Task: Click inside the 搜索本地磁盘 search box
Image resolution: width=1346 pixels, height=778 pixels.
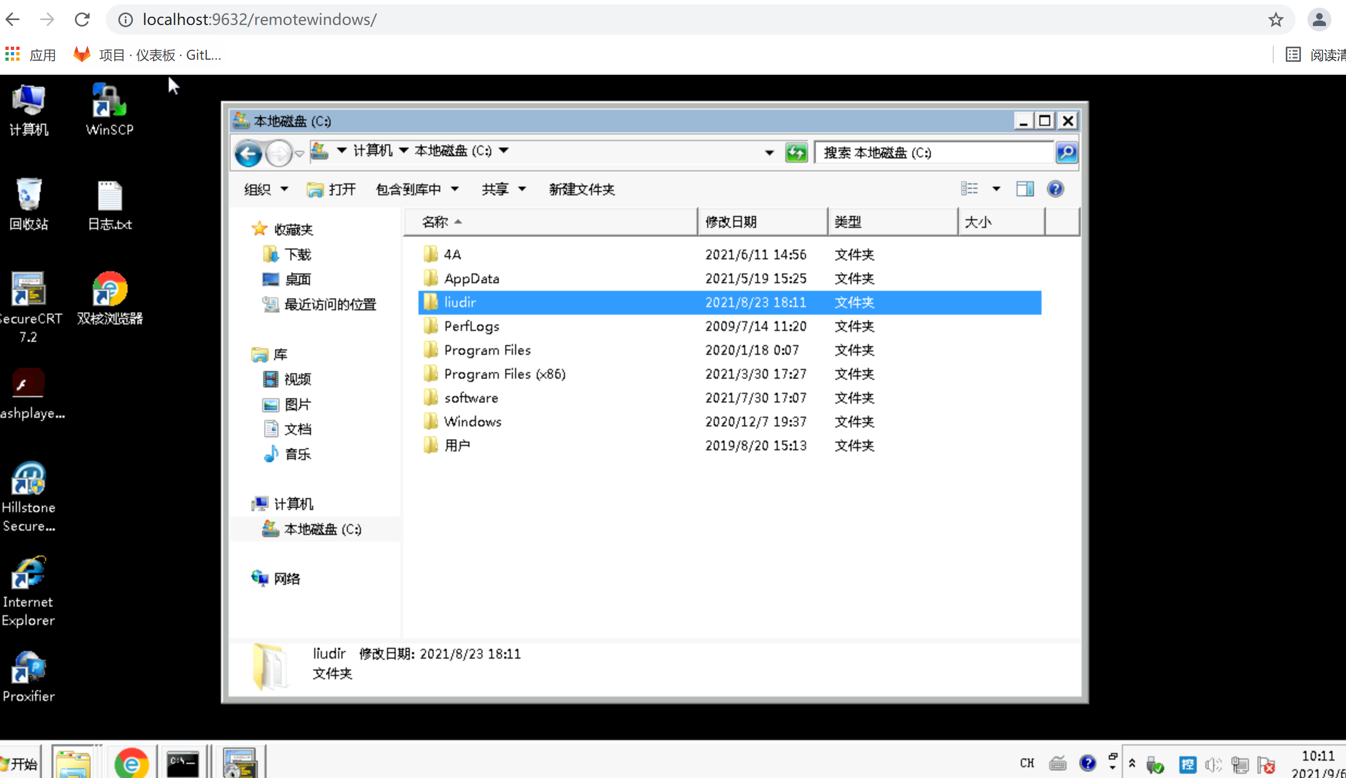Action: pyautogui.click(x=934, y=152)
